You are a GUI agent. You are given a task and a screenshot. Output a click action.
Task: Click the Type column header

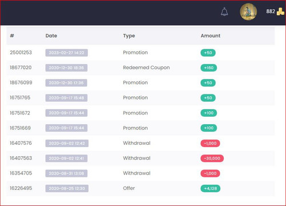coord(129,36)
